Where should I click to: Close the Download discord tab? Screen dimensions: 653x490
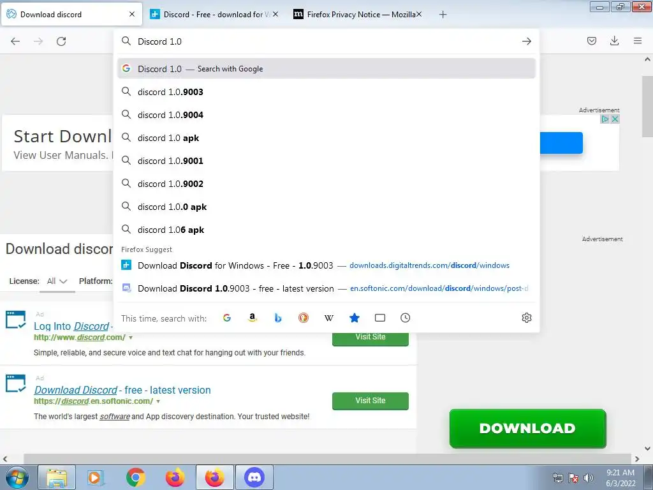132,14
